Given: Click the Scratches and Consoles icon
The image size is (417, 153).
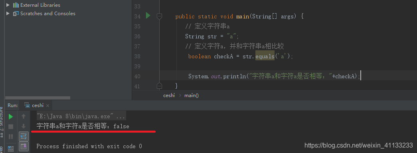Looking at the screenshot, I should tap(16, 14).
